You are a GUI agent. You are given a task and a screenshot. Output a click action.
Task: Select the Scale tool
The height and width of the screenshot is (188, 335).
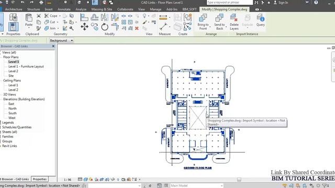(x=130, y=22)
